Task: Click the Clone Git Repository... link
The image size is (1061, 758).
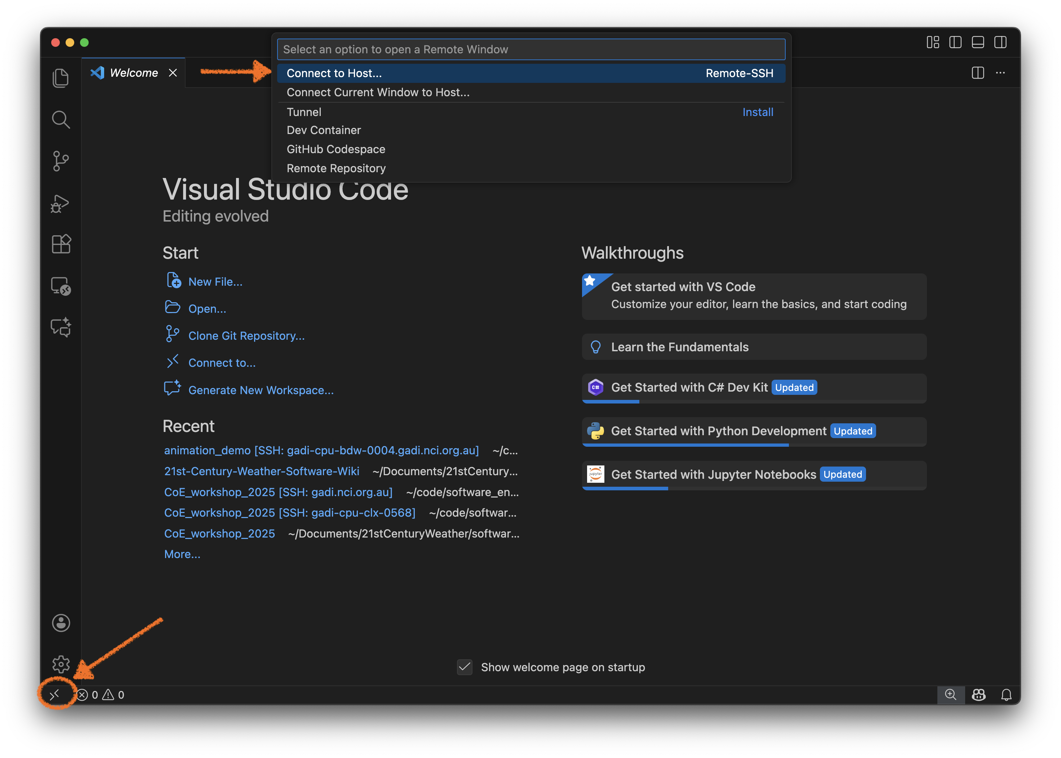Action: 246,336
